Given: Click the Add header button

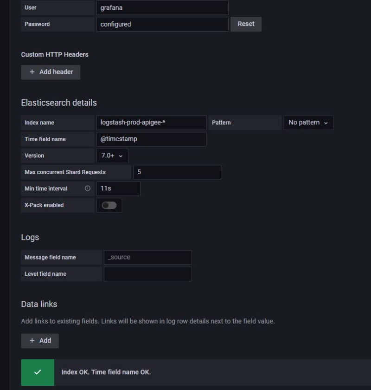Looking at the screenshot, I should coord(50,72).
